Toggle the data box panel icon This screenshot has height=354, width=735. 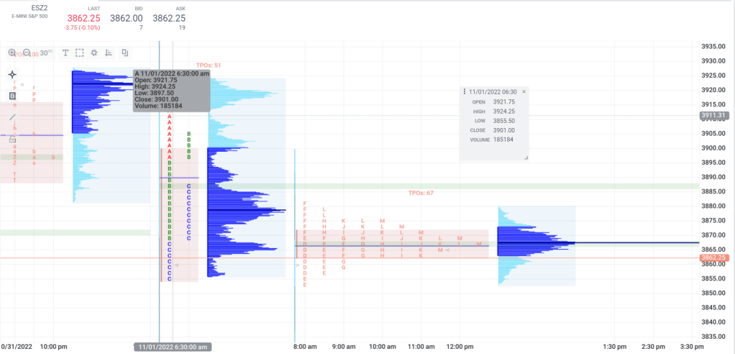point(12,96)
